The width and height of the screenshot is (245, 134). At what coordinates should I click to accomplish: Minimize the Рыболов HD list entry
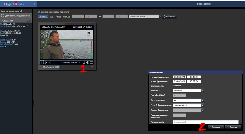[27, 21]
